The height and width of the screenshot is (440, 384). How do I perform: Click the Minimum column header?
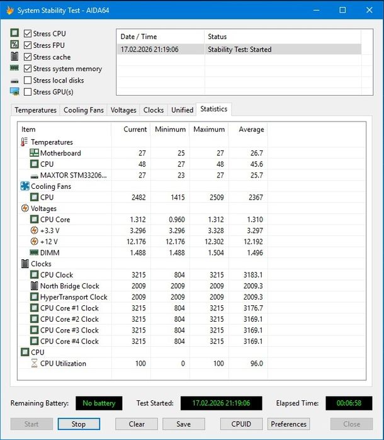click(x=170, y=130)
